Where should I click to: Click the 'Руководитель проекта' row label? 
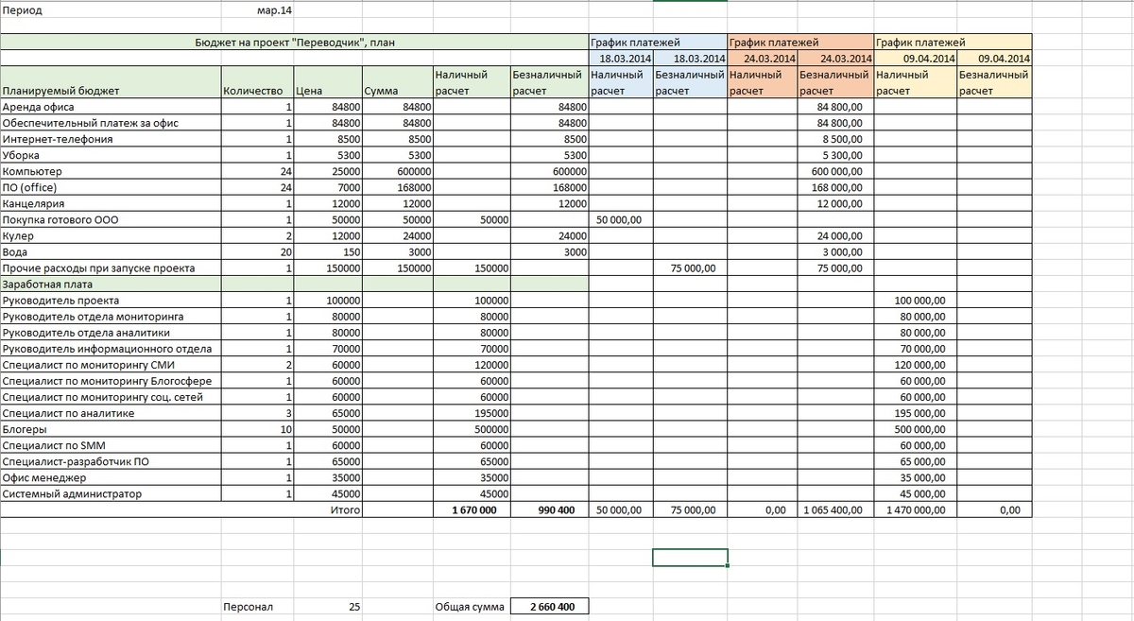point(111,300)
